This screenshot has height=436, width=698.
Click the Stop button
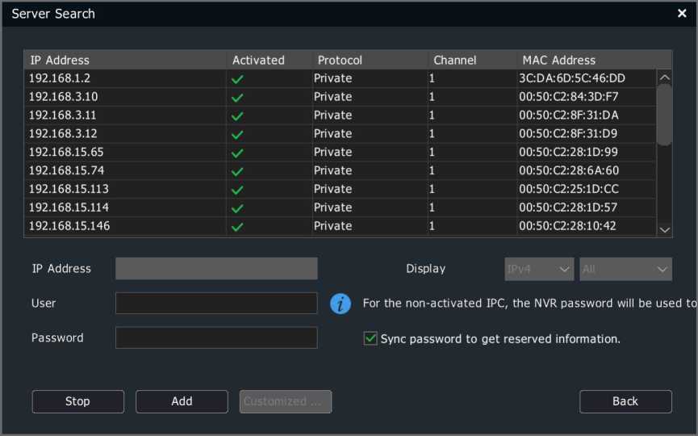pos(78,401)
